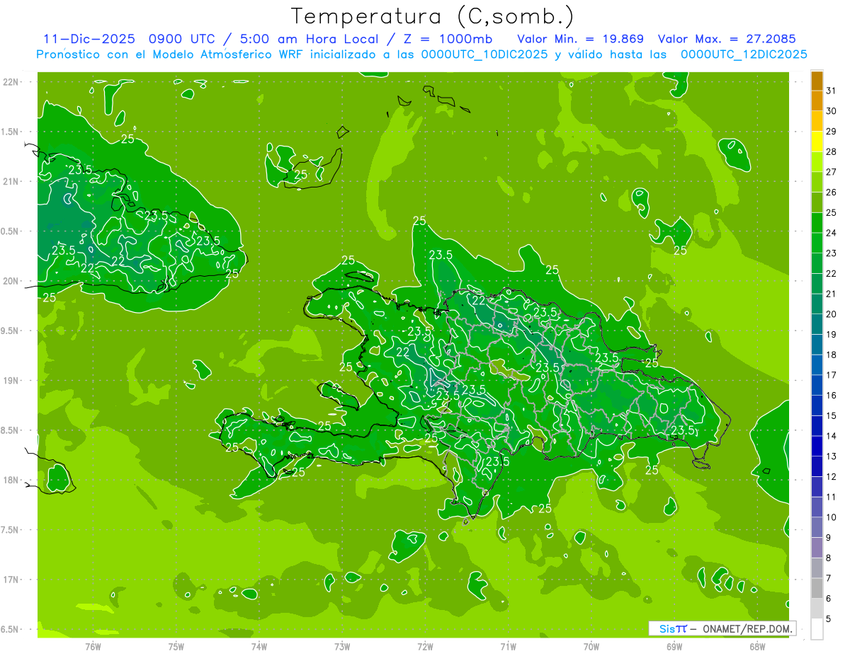Click the title "Temperatura (C,somb.)"

(433, 16)
